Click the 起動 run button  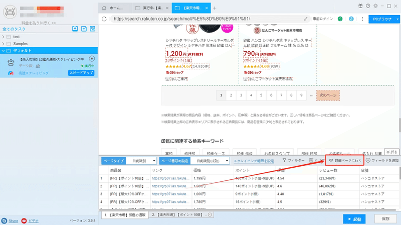point(354,219)
